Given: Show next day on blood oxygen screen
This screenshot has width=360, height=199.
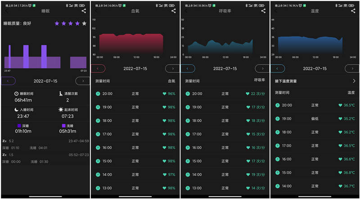Looking at the screenshot, I should coord(172,68).
